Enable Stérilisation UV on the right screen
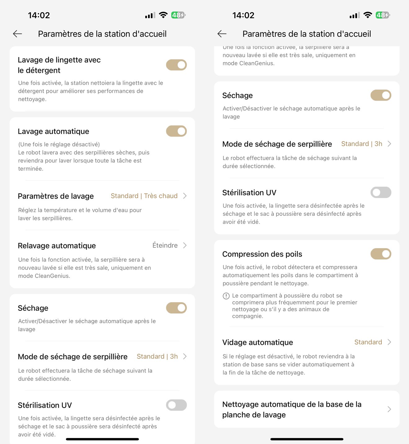The width and height of the screenshot is (409, 444). (381, 192)
